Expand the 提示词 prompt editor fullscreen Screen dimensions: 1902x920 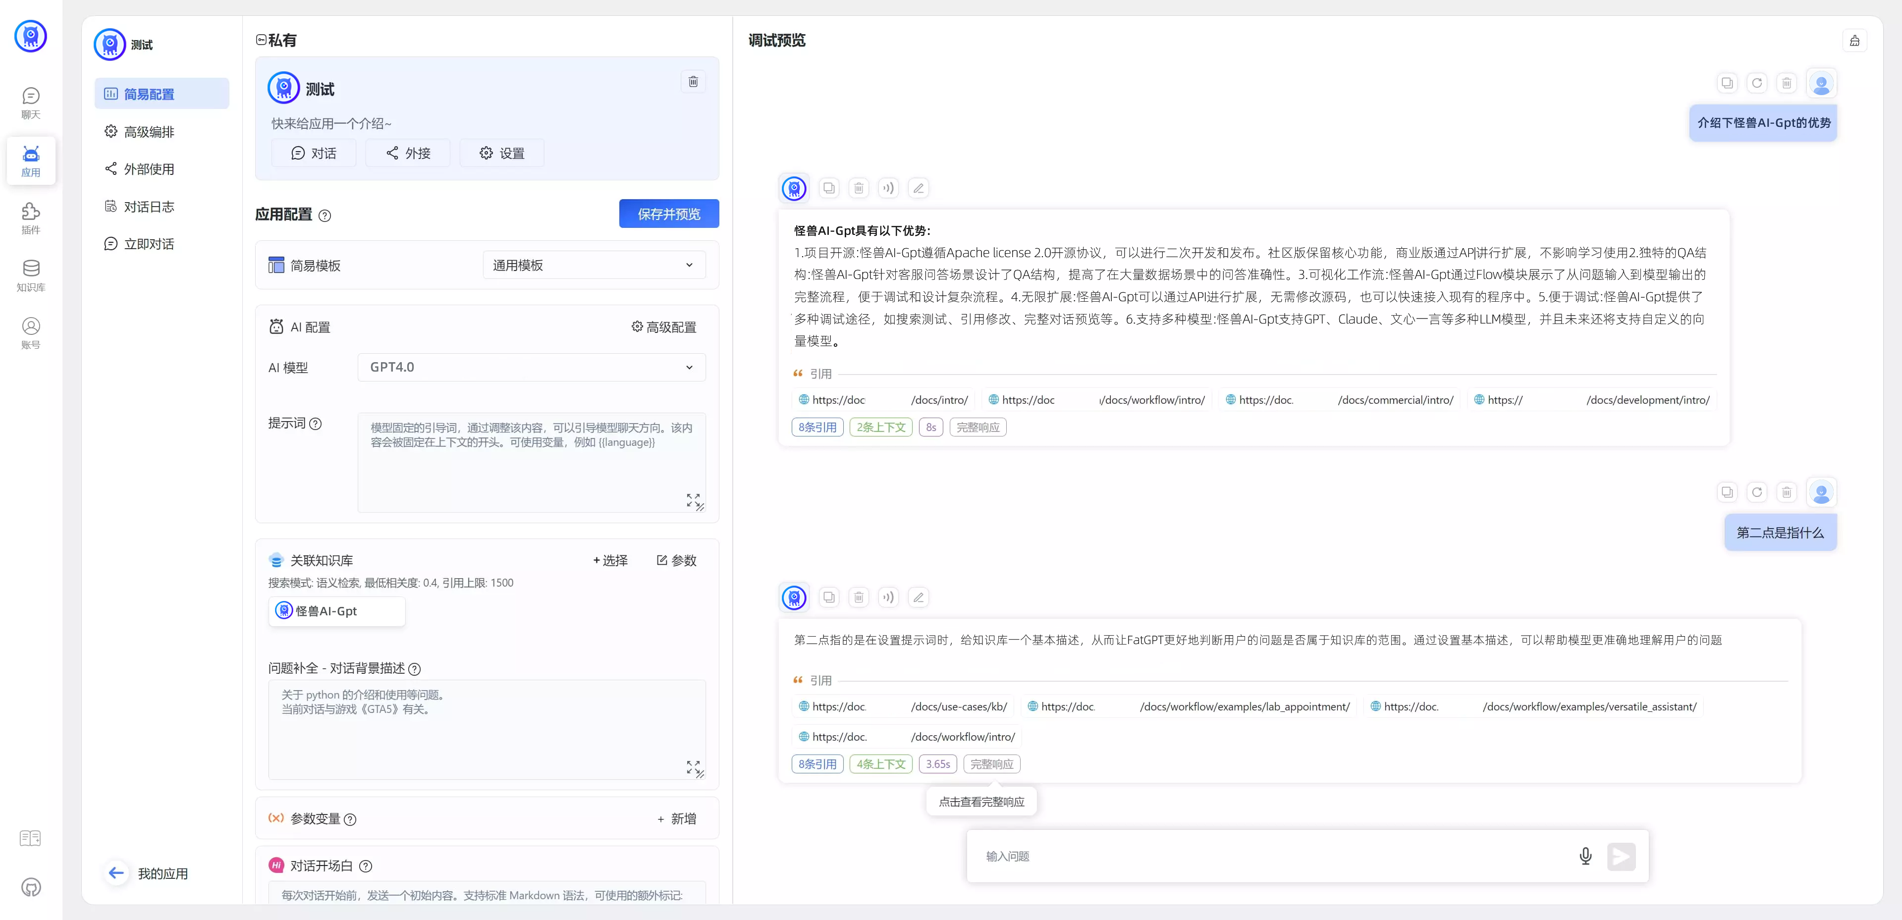(693, 500)
